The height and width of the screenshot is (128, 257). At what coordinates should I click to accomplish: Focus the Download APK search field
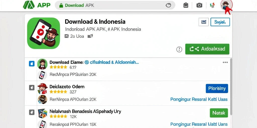(115, 5)
